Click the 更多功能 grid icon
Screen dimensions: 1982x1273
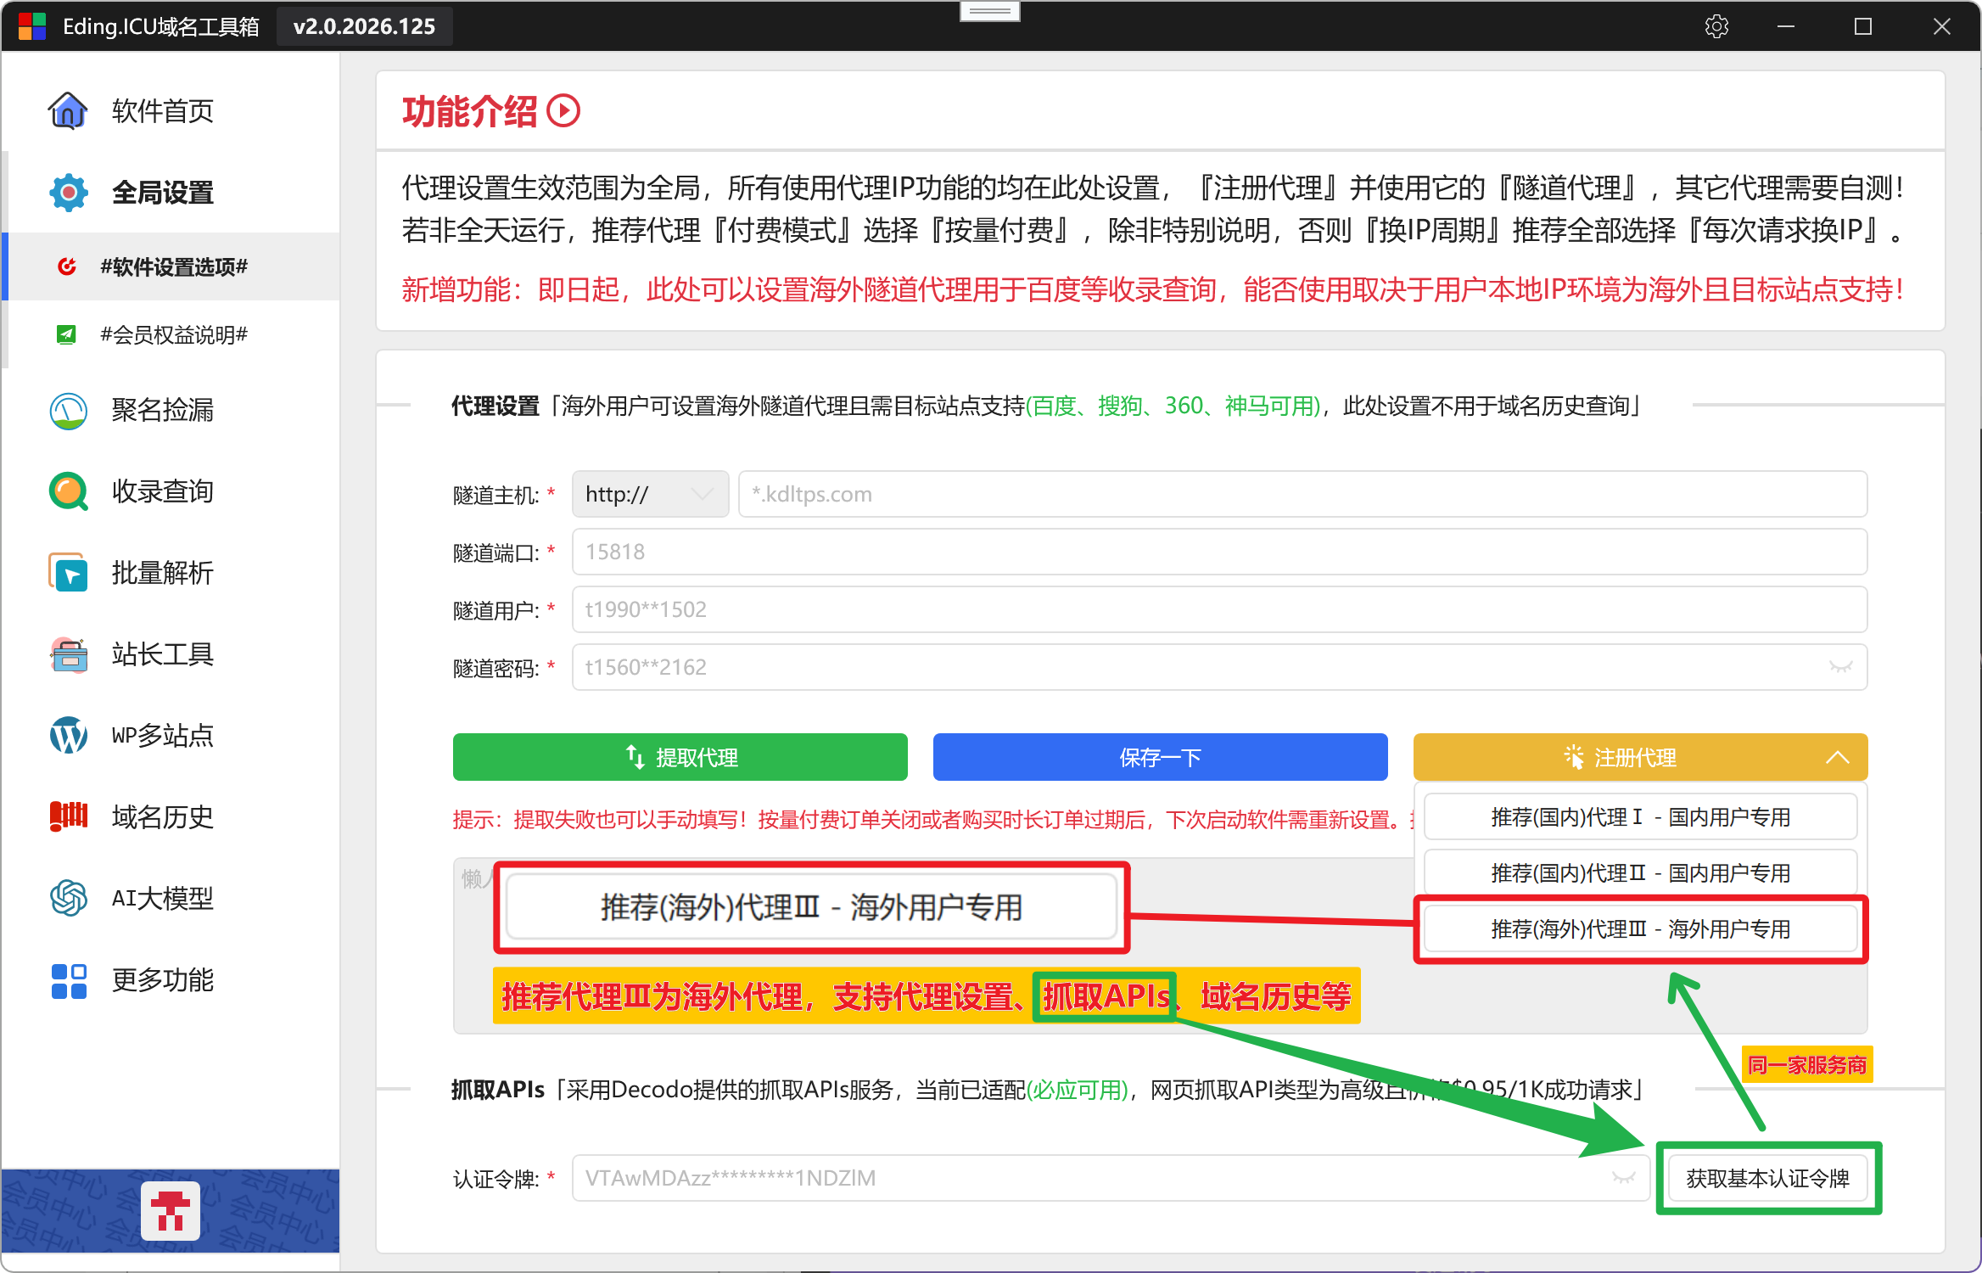(68, 980)
